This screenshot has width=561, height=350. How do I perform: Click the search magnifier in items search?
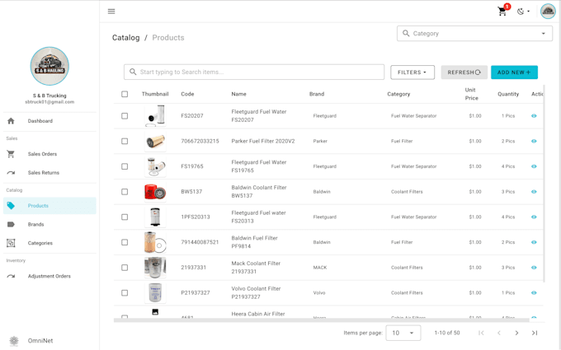133,72
